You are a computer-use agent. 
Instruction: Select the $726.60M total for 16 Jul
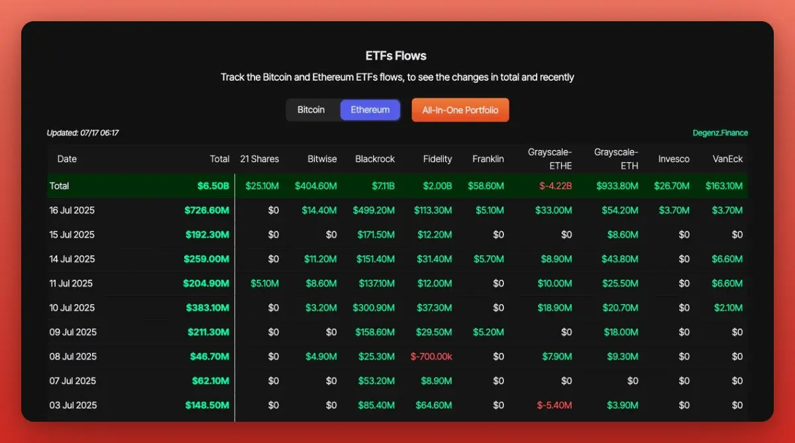pos(207,210)
